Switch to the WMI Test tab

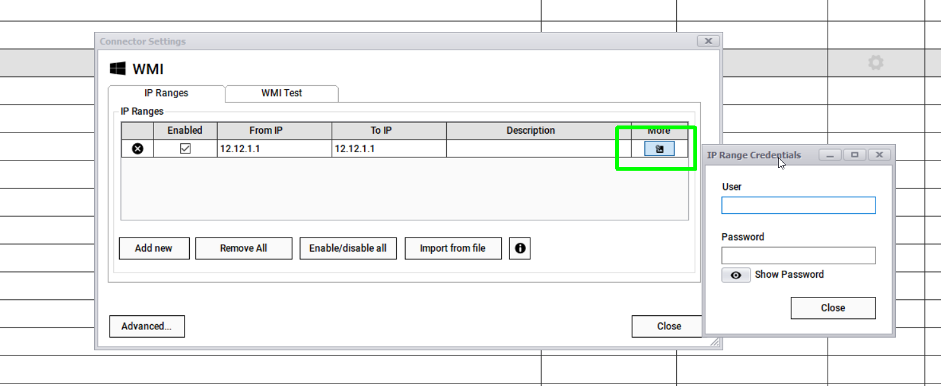[x=281, y=93]
